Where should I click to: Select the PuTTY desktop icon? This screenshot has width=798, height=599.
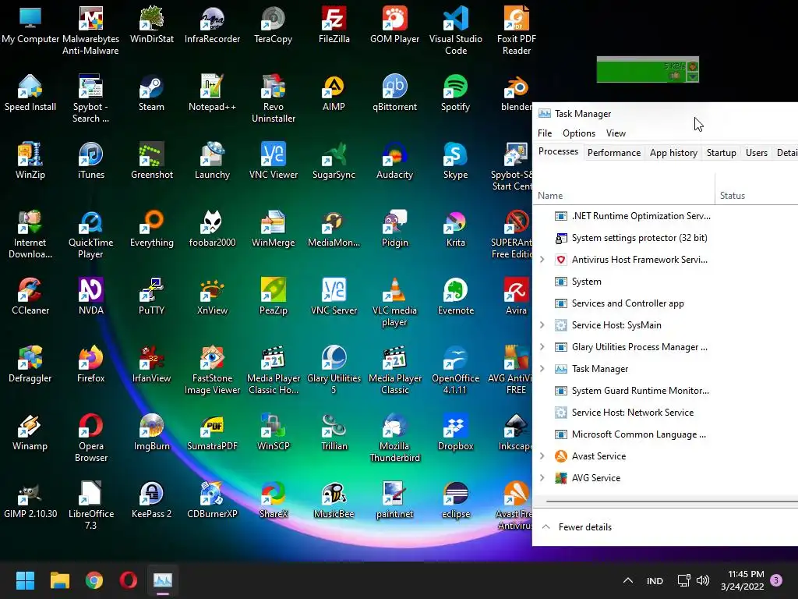(x=152, y=296)
